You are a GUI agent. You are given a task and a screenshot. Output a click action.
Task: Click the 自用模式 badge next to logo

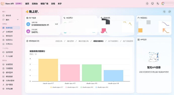[x=18, y=4]
